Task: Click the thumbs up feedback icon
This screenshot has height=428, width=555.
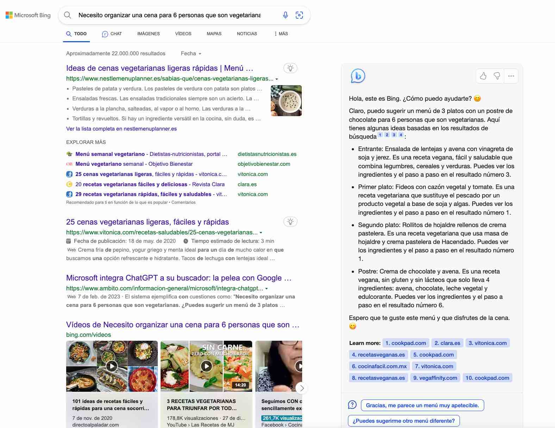Action: 483,76
